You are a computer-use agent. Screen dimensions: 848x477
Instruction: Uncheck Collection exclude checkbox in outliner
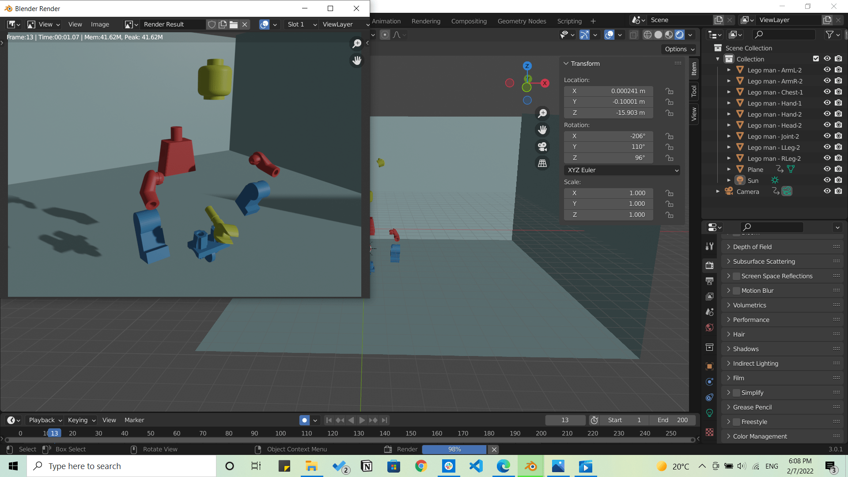pos(816,59)
